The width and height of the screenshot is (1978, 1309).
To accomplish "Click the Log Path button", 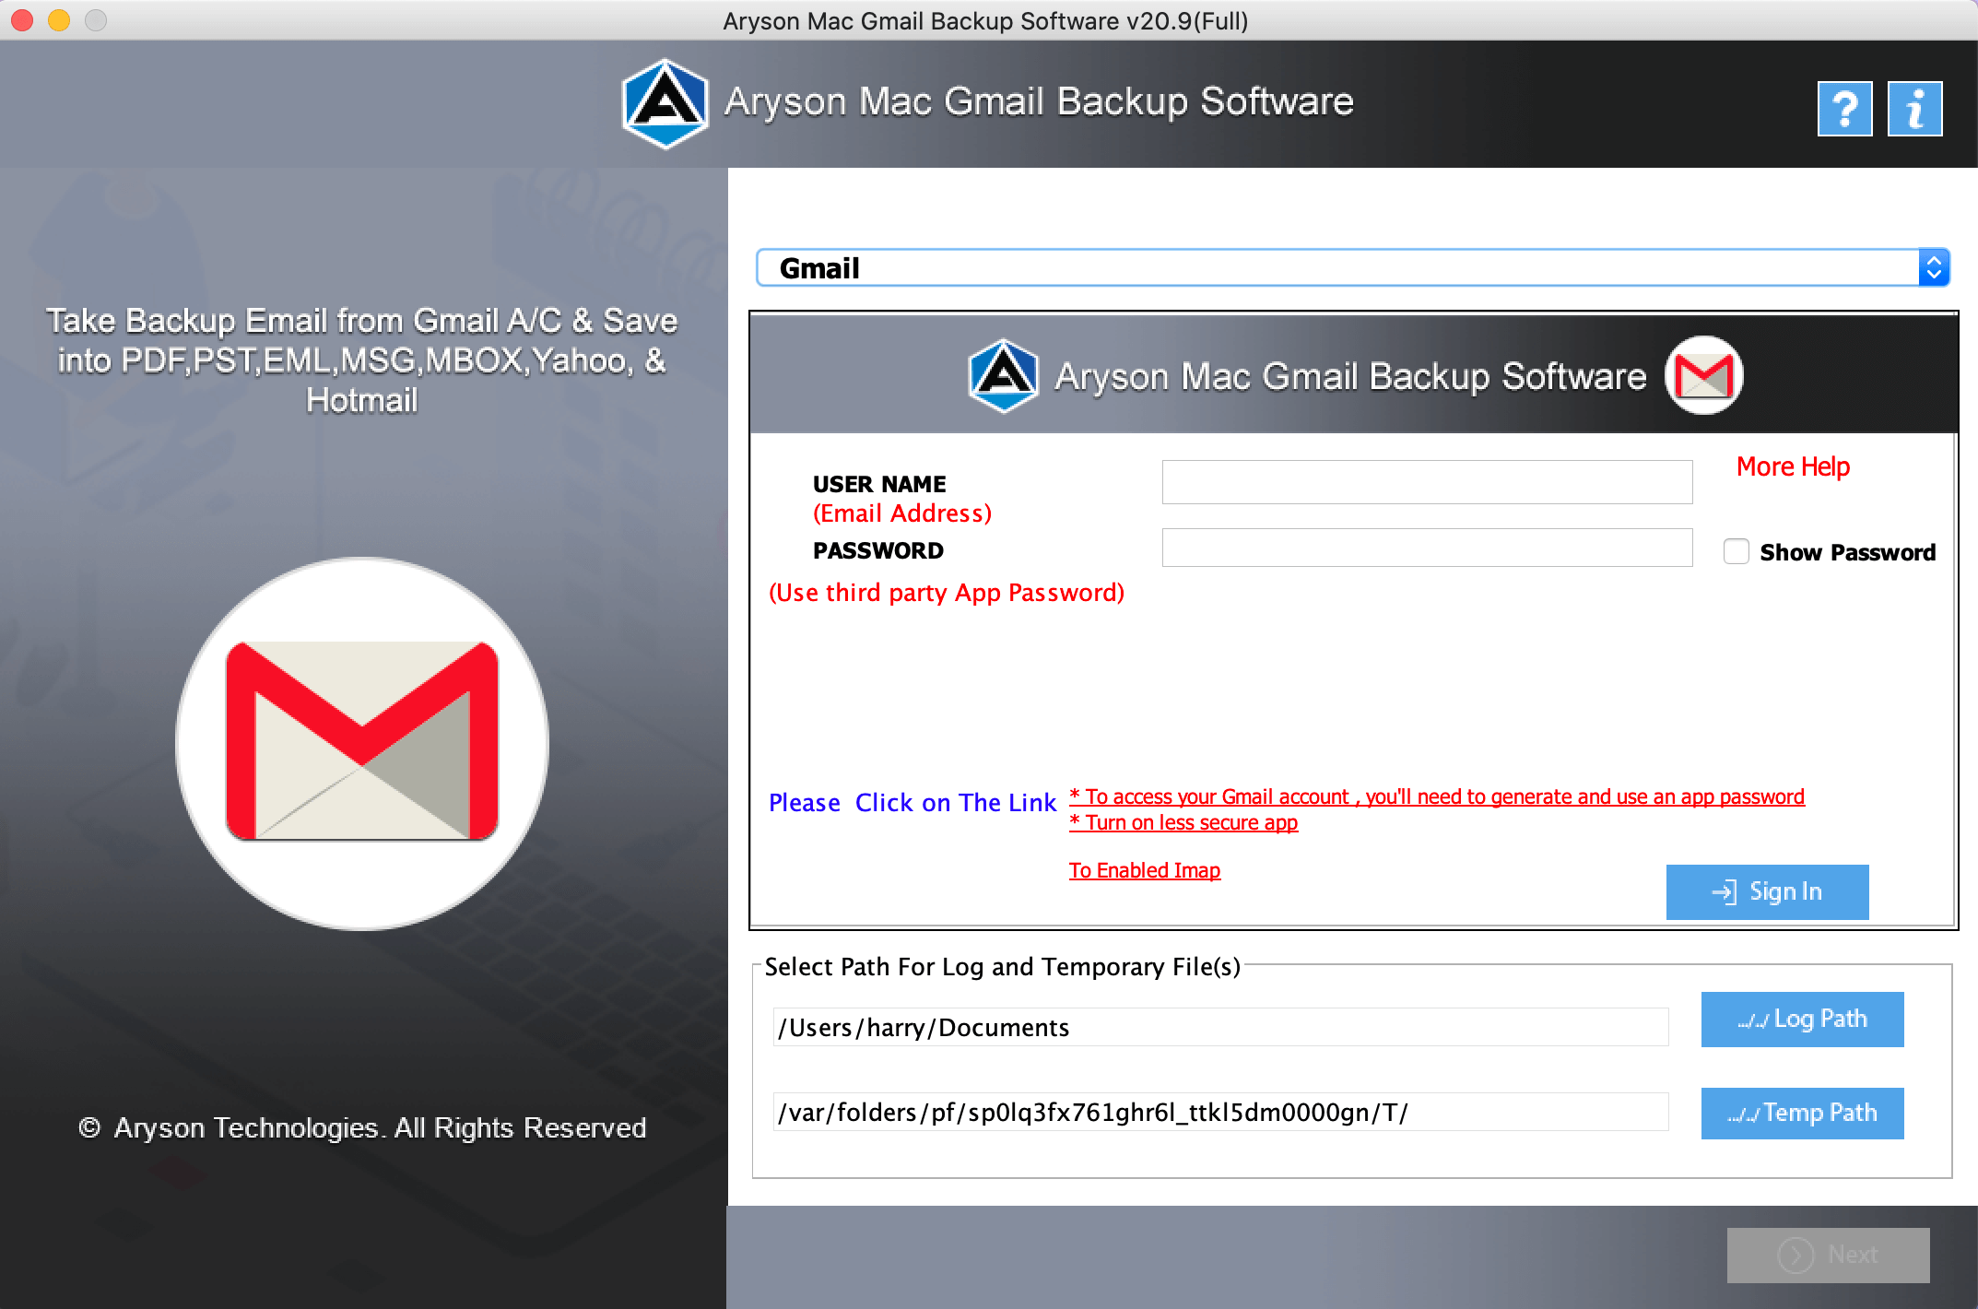I will click(1802, 1020).
